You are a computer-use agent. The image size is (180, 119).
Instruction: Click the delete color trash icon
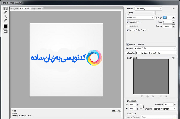pyautogui.click(x=166, y=96)
